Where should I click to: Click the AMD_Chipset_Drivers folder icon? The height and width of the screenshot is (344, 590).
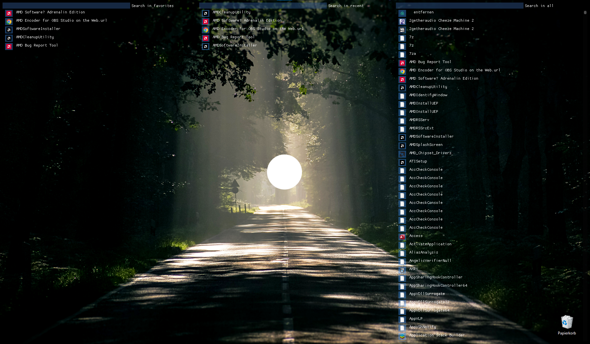pos(402,154)
